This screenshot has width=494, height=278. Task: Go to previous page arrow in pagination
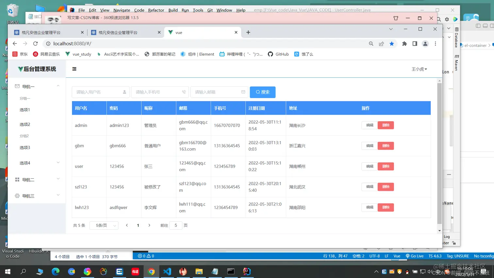pos(127,225)
